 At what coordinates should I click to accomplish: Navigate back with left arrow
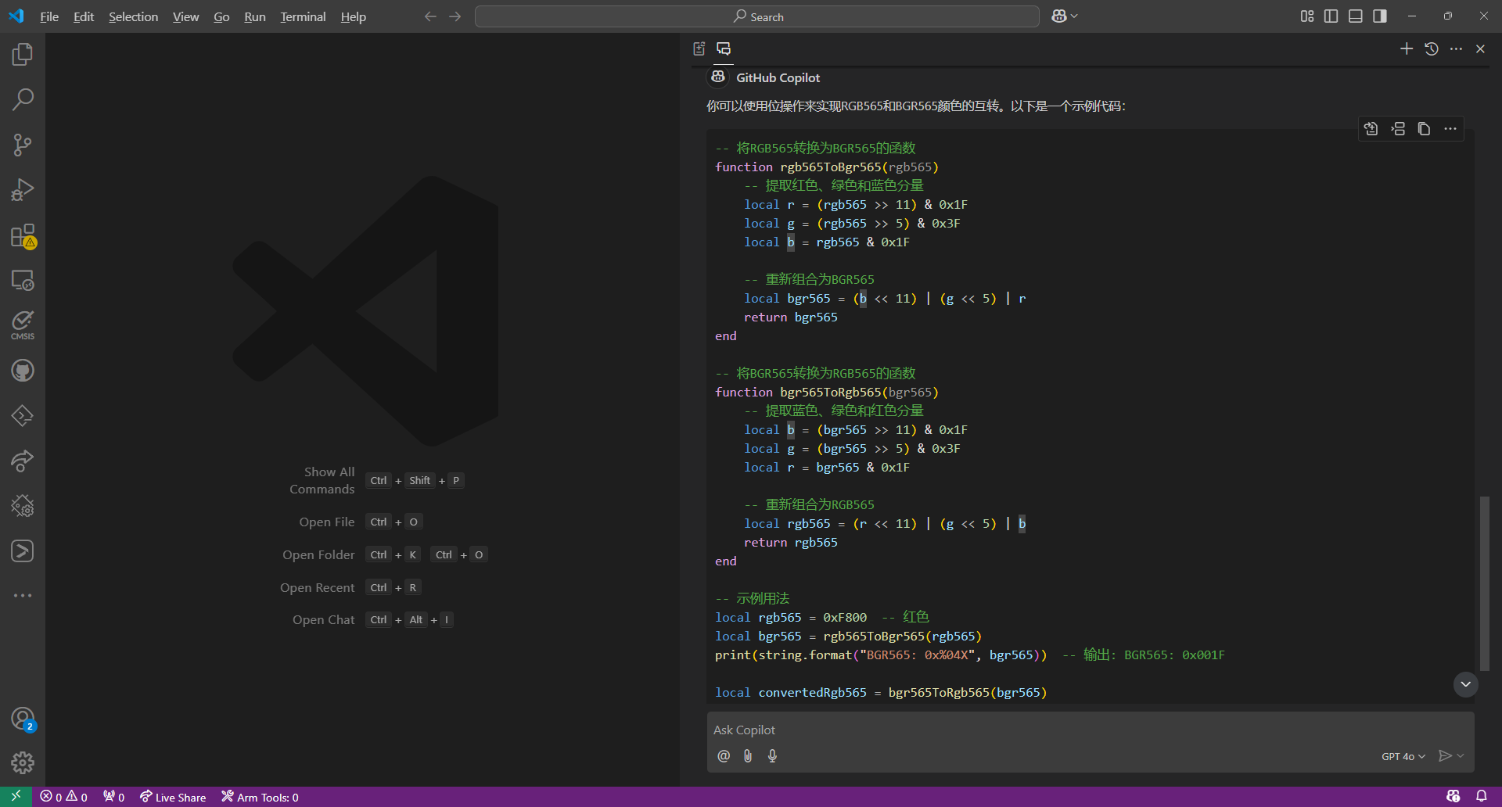click(430, 16)
